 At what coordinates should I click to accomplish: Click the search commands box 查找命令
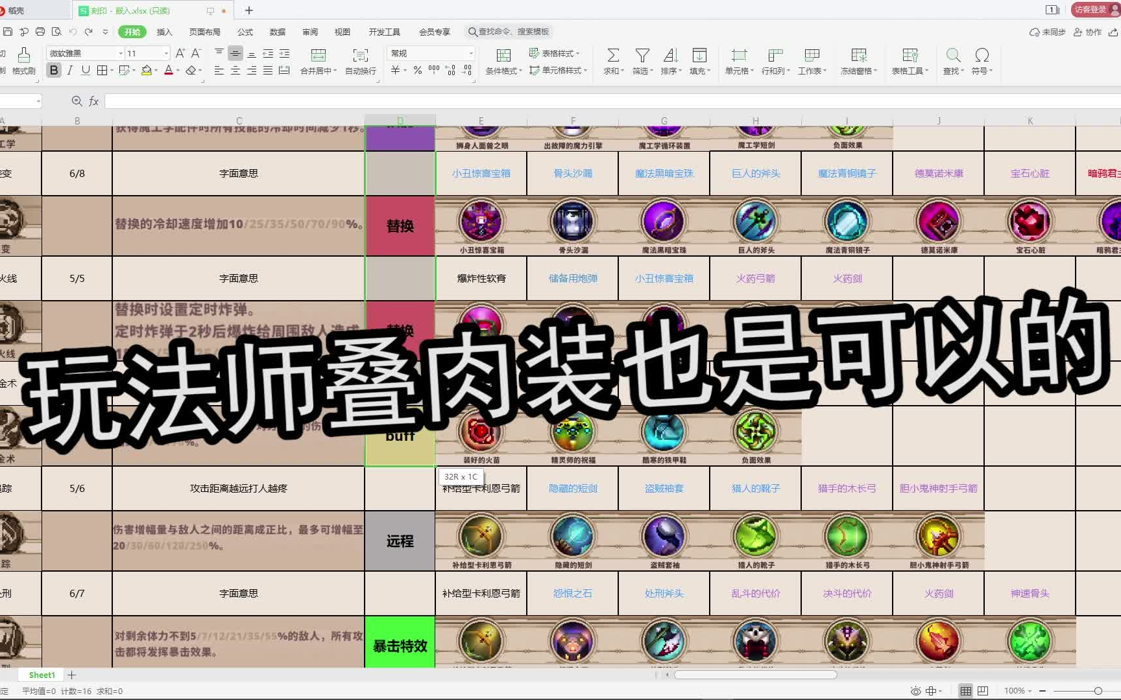pyautogui.click(x=509, y=32)
